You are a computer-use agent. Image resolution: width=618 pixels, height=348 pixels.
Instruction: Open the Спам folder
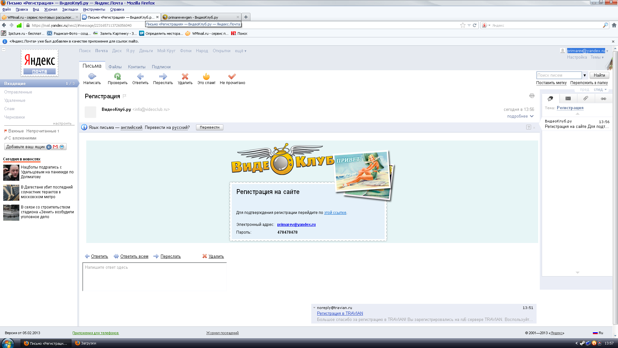(9, 109)
